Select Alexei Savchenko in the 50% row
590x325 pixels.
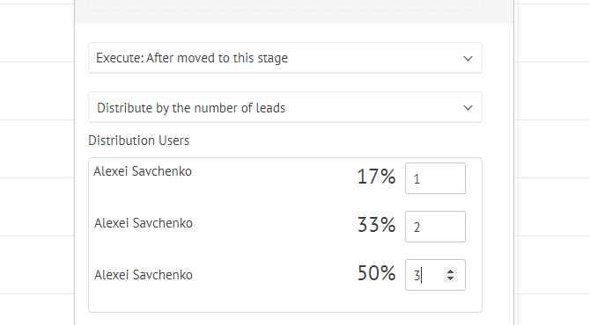click(x=144, y=275)
